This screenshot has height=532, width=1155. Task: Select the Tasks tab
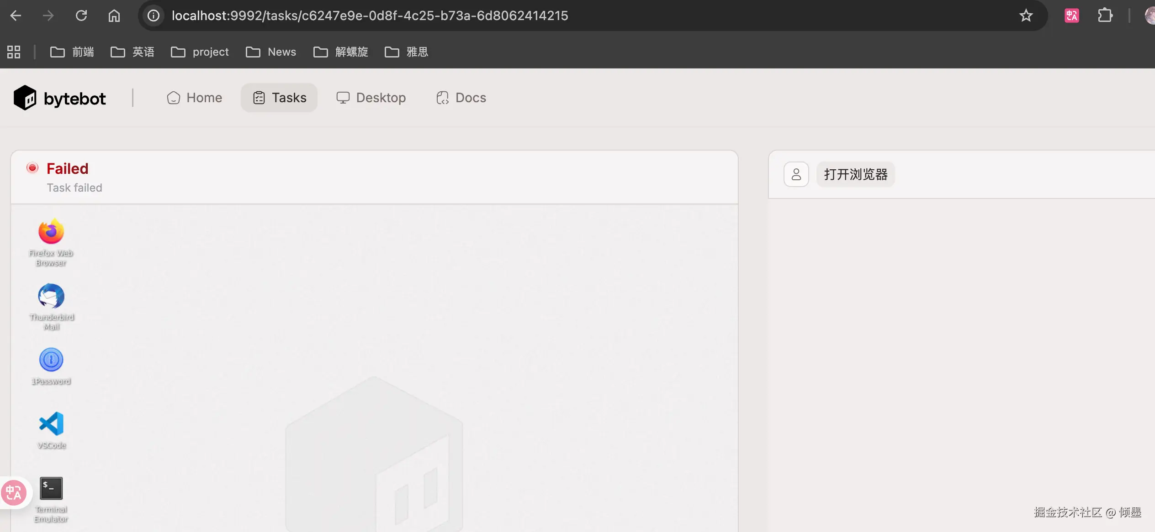click(x=279, y=98)
